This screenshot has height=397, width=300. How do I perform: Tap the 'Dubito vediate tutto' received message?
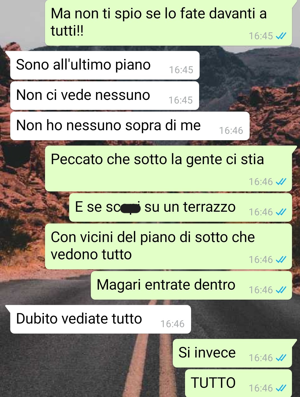101,319
